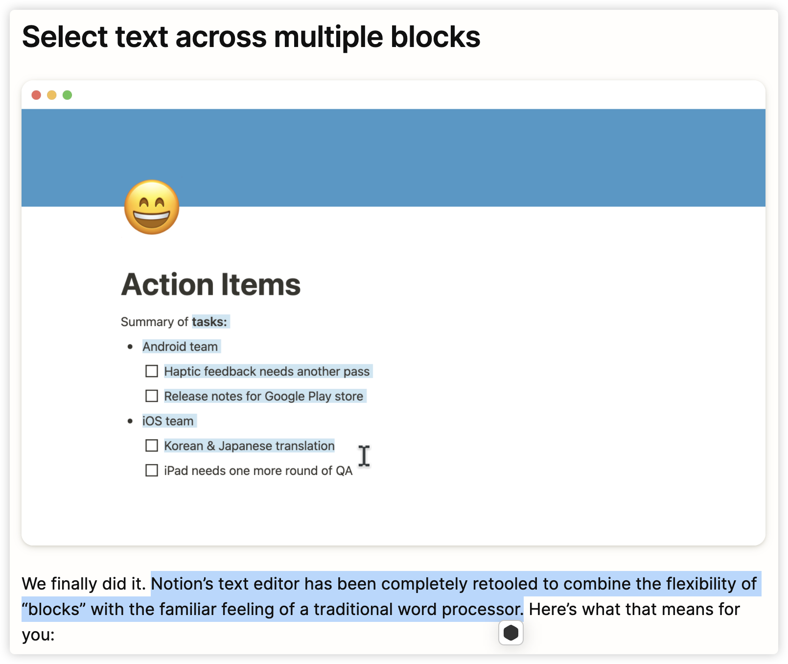This screenshot has width=788, height=664.
Task: Tick the Korean & Japanese translation checkbox
Action: click(152, 446)
